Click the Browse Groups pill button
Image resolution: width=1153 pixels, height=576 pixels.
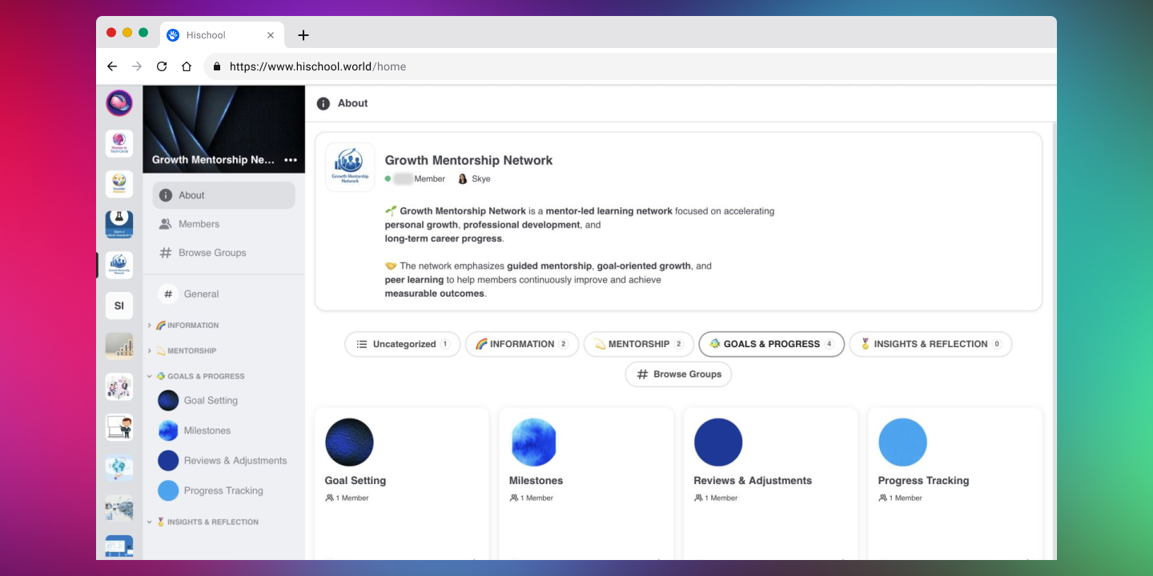(x=678, y=374)
